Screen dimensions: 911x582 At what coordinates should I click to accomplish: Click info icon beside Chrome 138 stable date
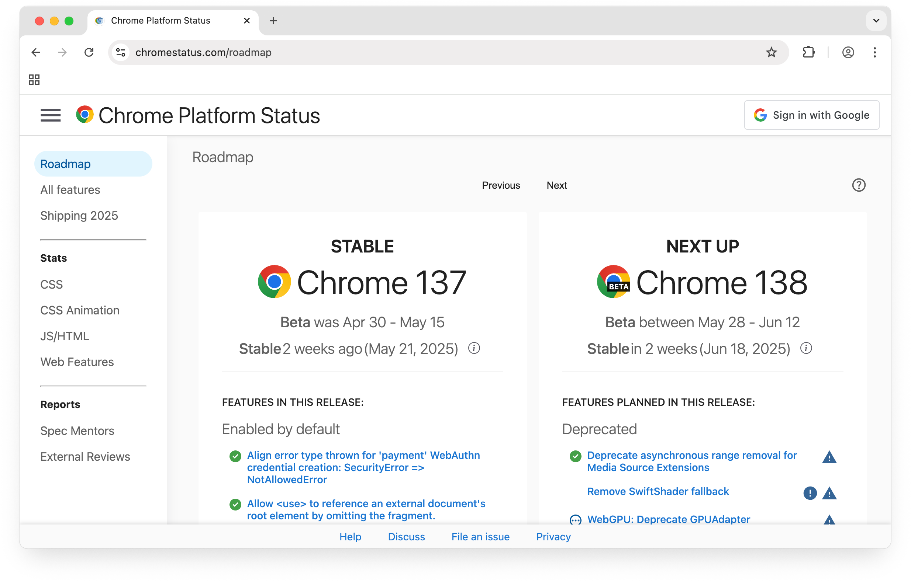[x=806, y=348]
